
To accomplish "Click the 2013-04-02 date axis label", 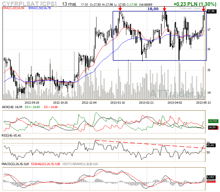I will 175,103.
